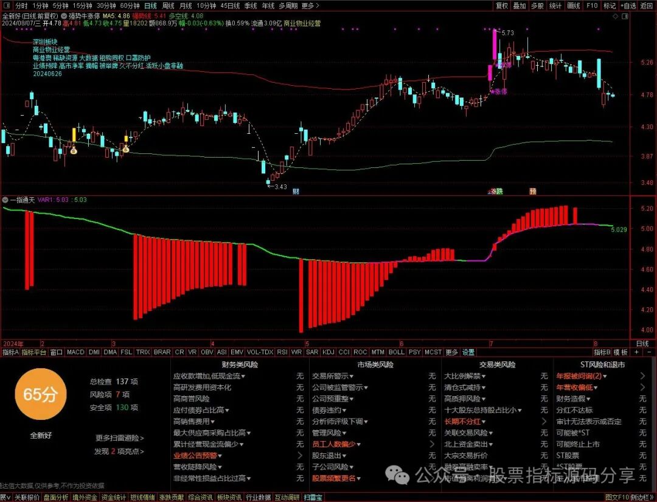Click the first yellow money-bag marker on chart

[x=74, y=150]
